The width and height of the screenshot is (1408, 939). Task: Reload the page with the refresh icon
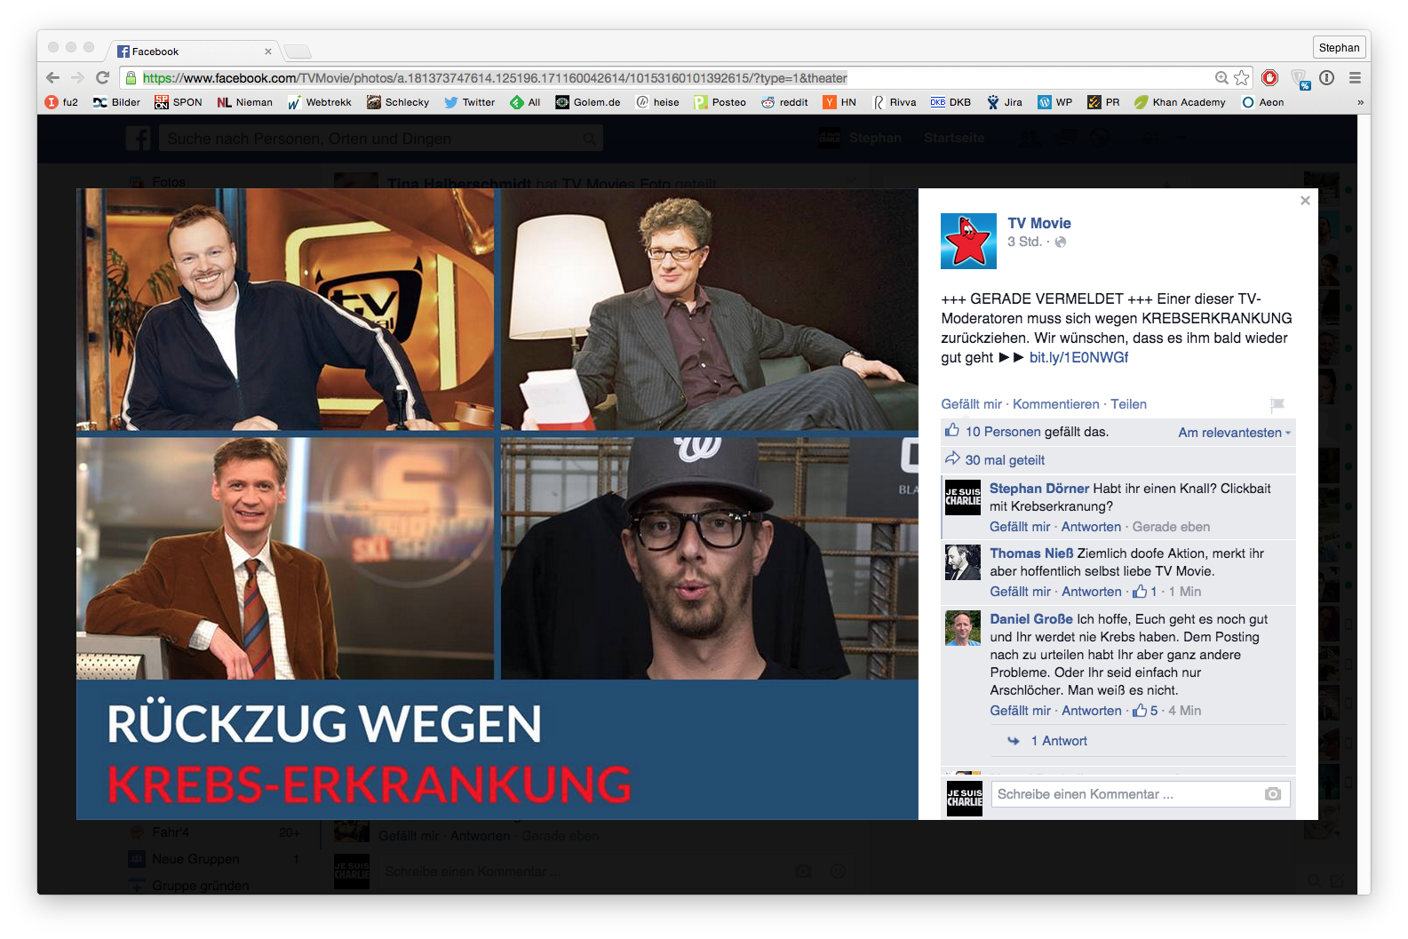[103, 78]
